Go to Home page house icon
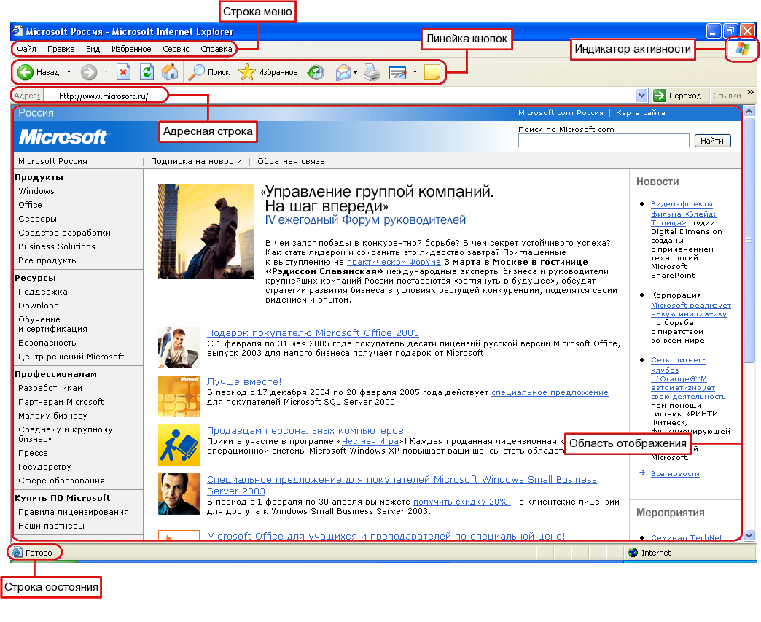761x622 pixels. (170, 72)
